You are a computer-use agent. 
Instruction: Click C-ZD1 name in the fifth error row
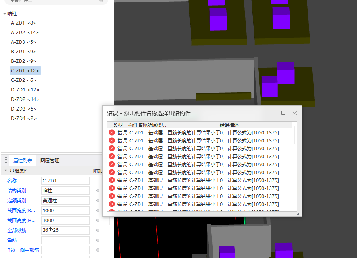click(x=137, y=164)
